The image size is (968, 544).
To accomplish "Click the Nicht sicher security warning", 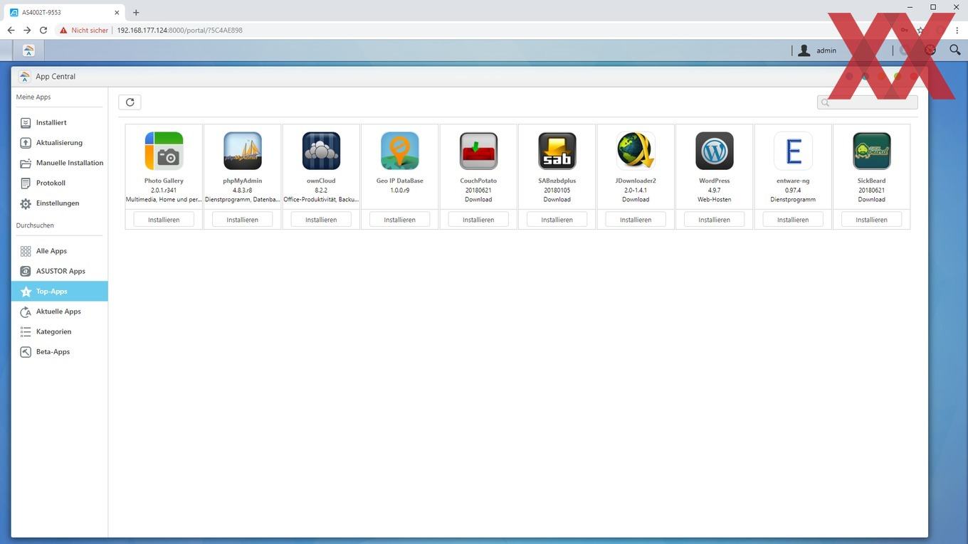I will (84, 31).
